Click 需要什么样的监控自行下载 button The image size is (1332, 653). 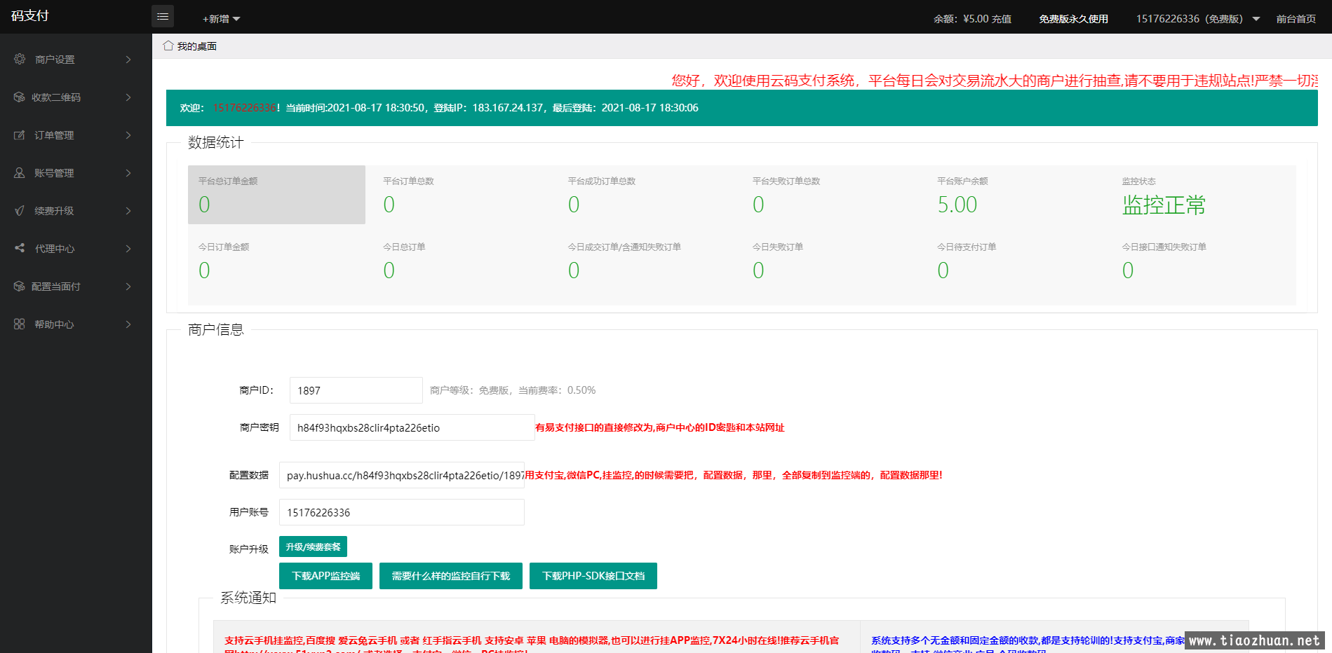click(451, 576)
